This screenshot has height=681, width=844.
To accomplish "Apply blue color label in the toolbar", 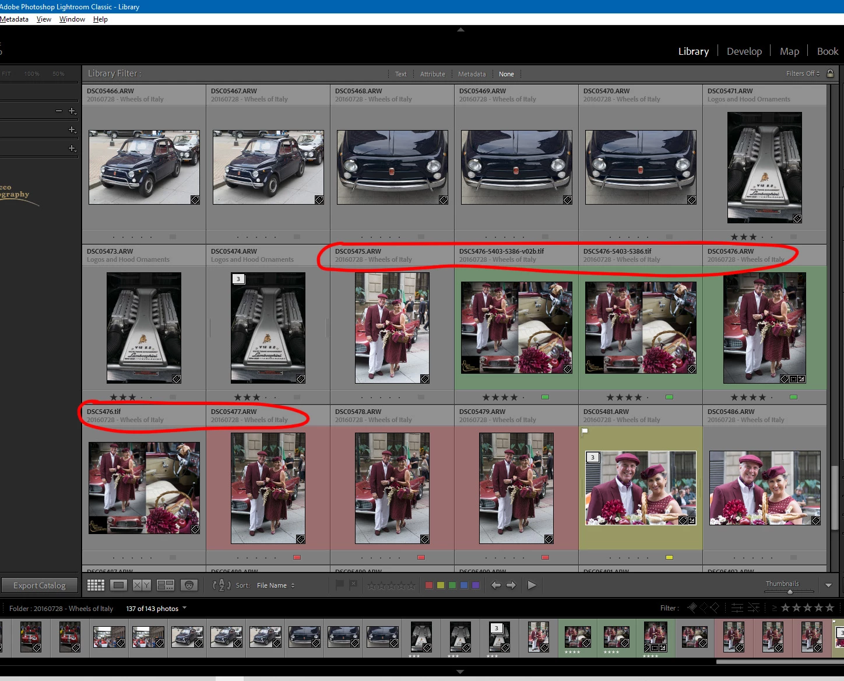I will pos(464,585).
